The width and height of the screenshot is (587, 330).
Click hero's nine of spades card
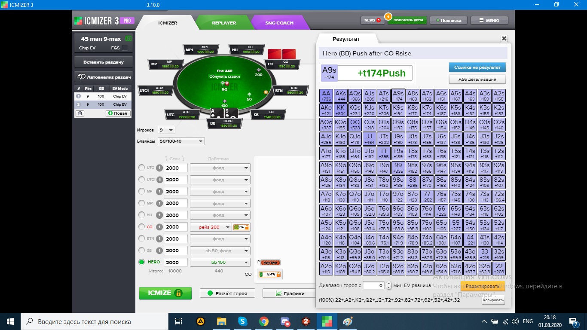(231, 113)
